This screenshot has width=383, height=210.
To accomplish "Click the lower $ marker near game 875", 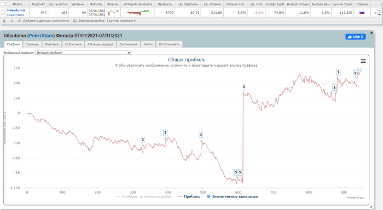I will tap(334, 87).
